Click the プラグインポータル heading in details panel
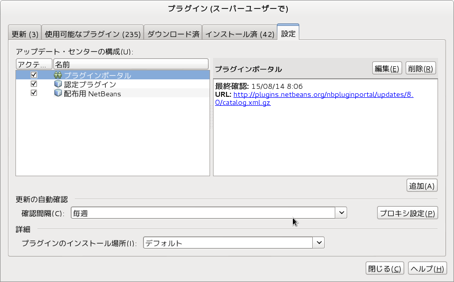This screenshot has width=454, height=282. pos(248,69)
